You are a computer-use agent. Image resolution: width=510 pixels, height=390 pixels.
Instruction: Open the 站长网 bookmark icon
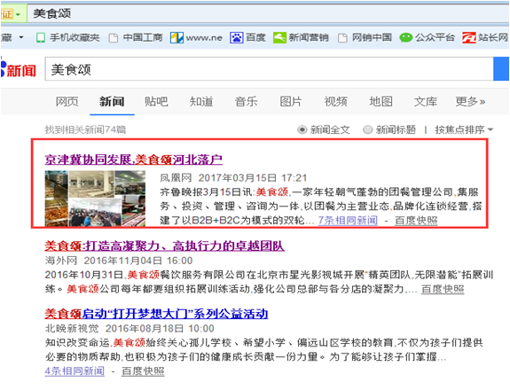coord(468,38)
